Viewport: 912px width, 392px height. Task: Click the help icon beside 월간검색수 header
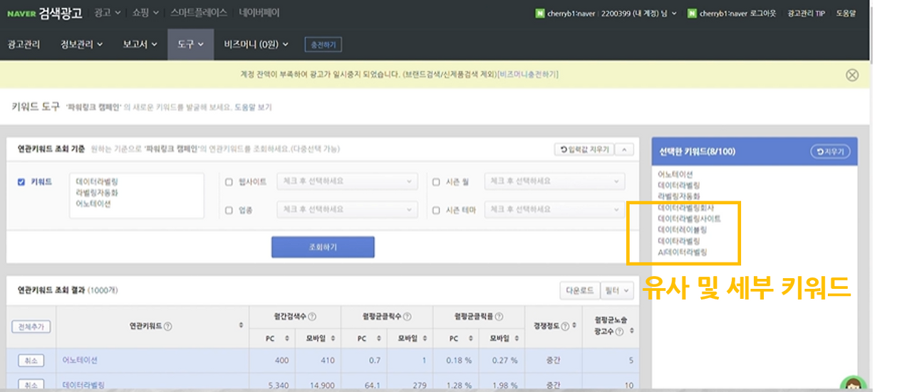pyautogui.click(x=312, y=317)
